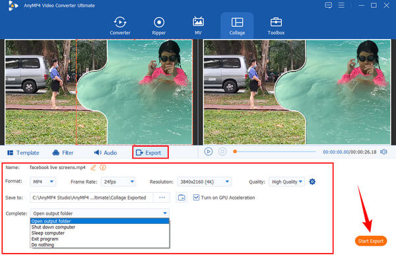The height and width of the screenshot is (255, 396).
Task: Open the Frame Rate 24fps dropdown
Action: (x=118, y=182)
